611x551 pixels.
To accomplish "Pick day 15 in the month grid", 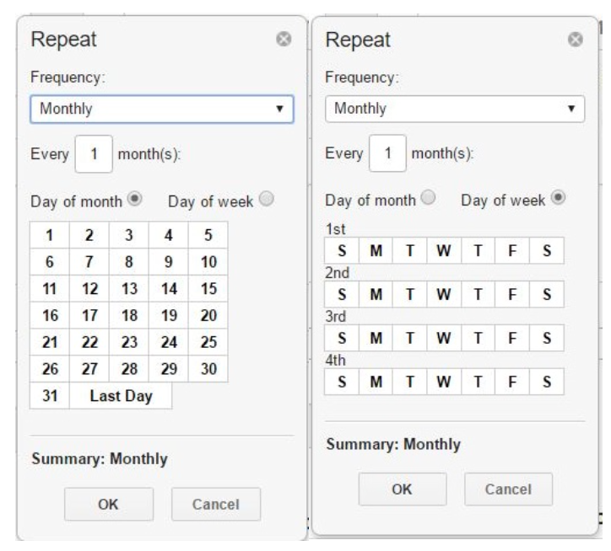I will tap(208, 287).
